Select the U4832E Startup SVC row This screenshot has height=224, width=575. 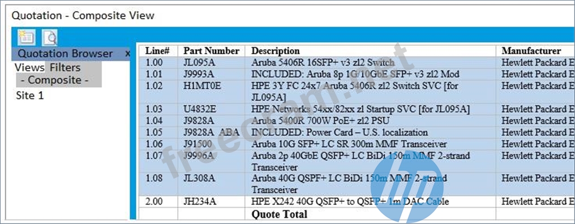tap(357, 109)
